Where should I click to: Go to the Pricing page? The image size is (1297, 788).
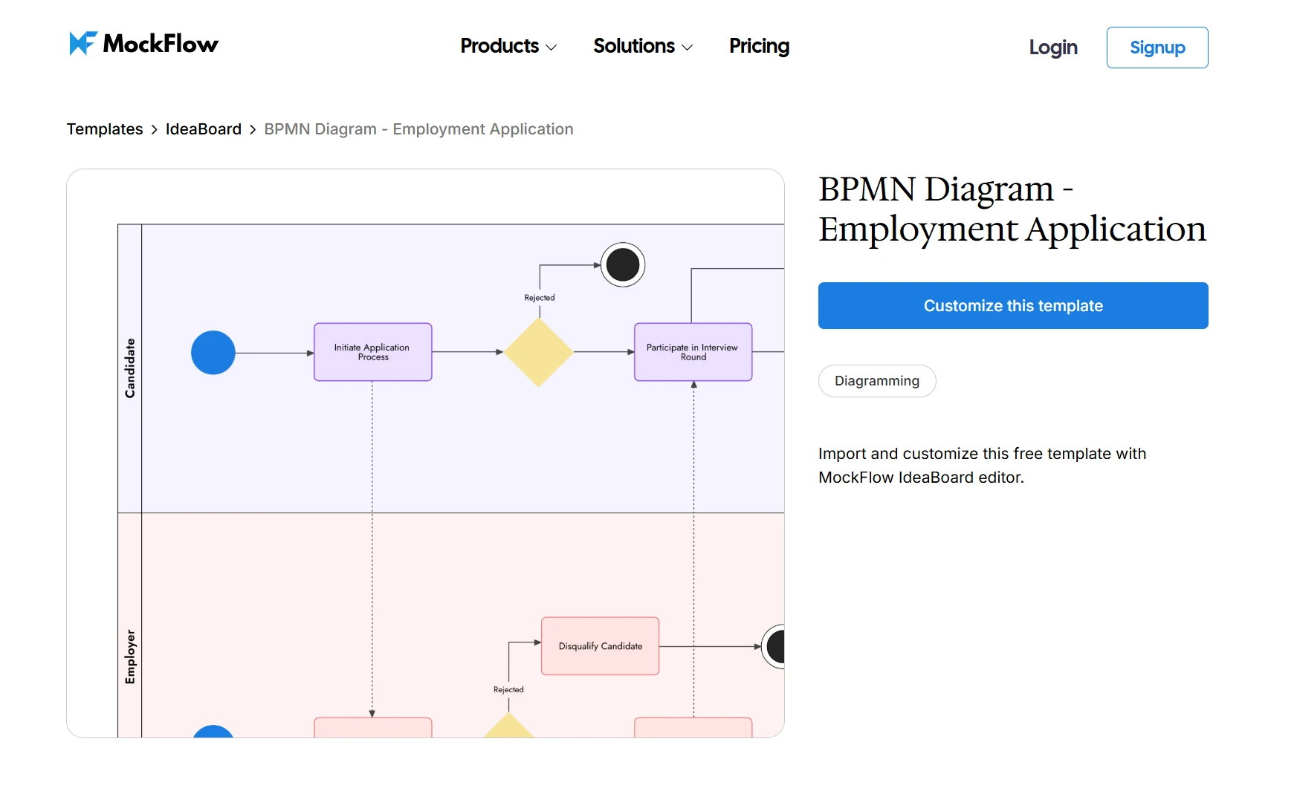(759, 46)
